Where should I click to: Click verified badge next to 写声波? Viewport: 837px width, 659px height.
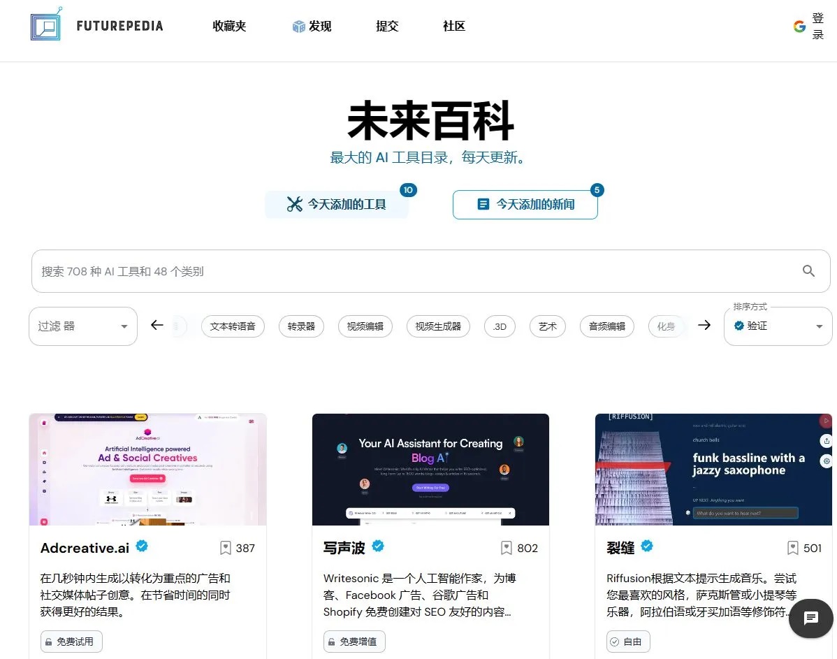pyautogui.click(x=378, y=546)
